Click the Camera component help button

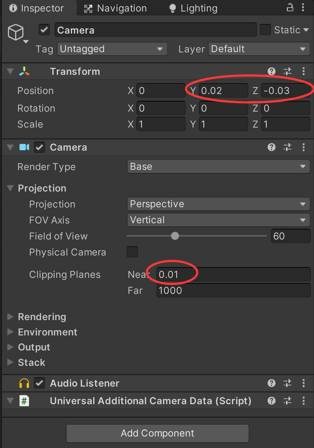point(271,147)
